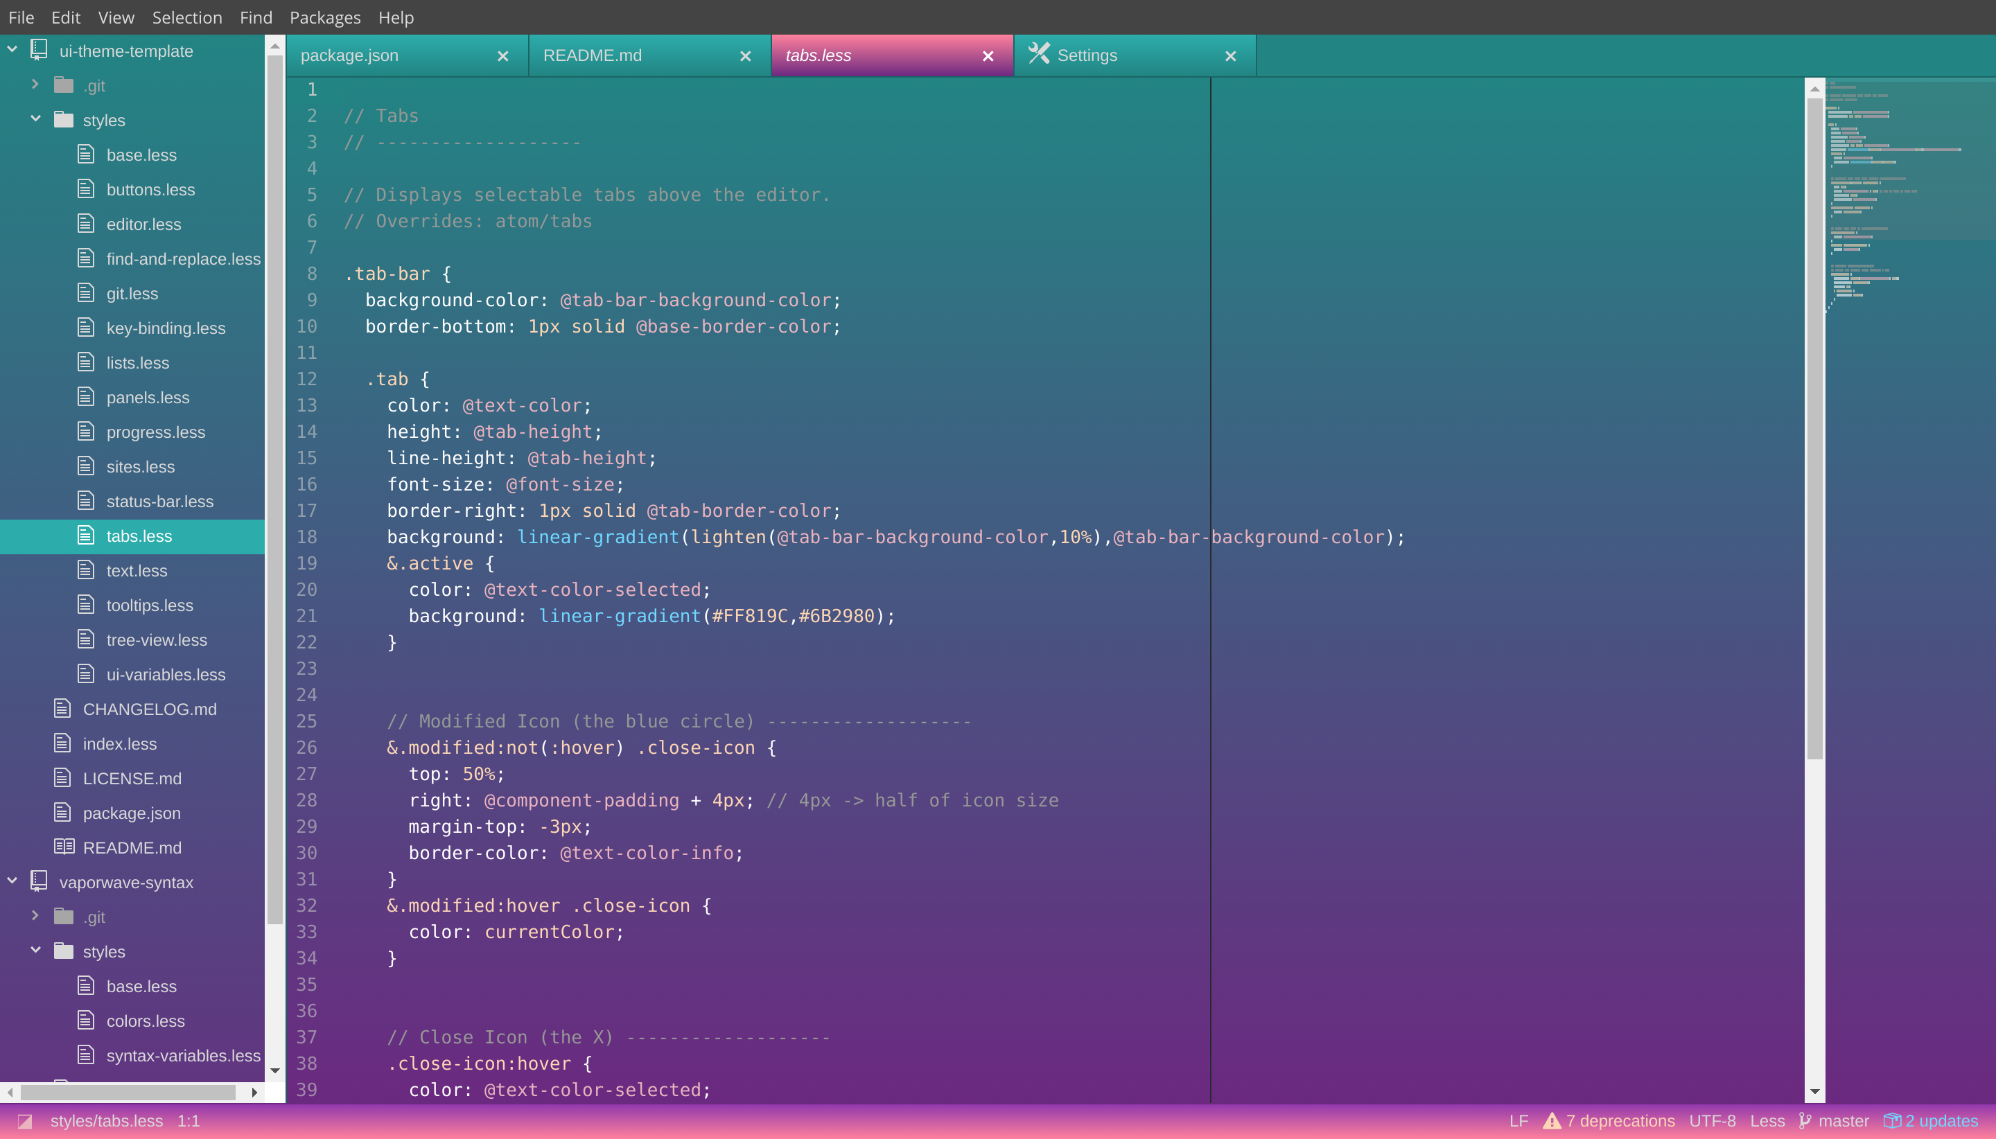Click the UTF-8 encoding selector
The height and width of the screenshot is (1139, 1996).
pos(1712,1121)
